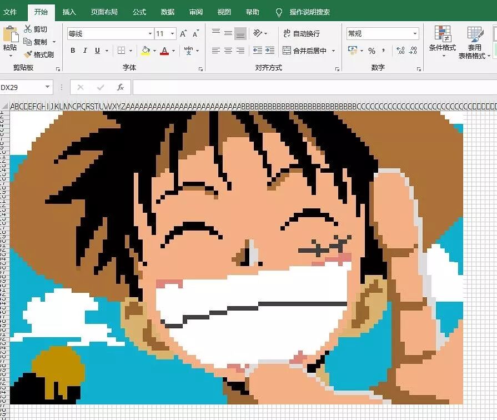Click the text orientation icon
This screenshot has height=420, width=497.
[258, 33]
